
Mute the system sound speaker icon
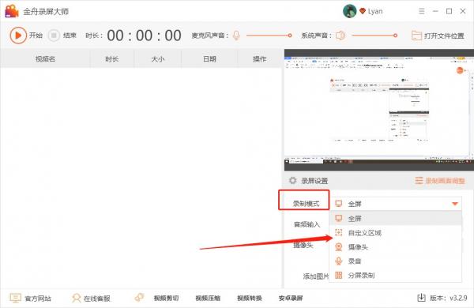(340, 36)
